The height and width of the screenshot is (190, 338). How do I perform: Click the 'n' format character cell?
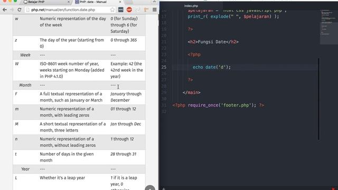pyautogui.click(x=16, y=139)
